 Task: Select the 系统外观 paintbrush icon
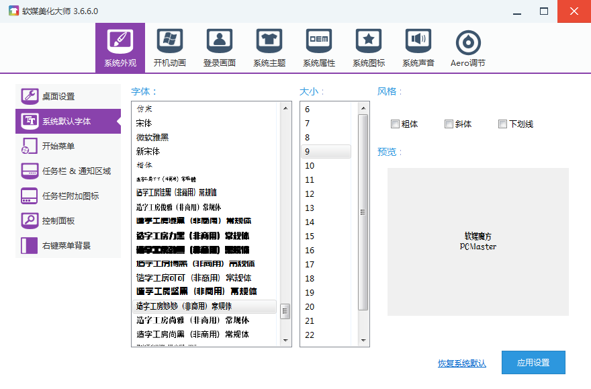120,48
